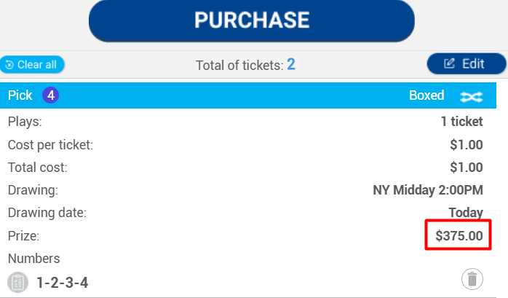The image size is (508, 298).
Task: Select the 1-2-3-4 numbers entry
Action: [63, 282]
